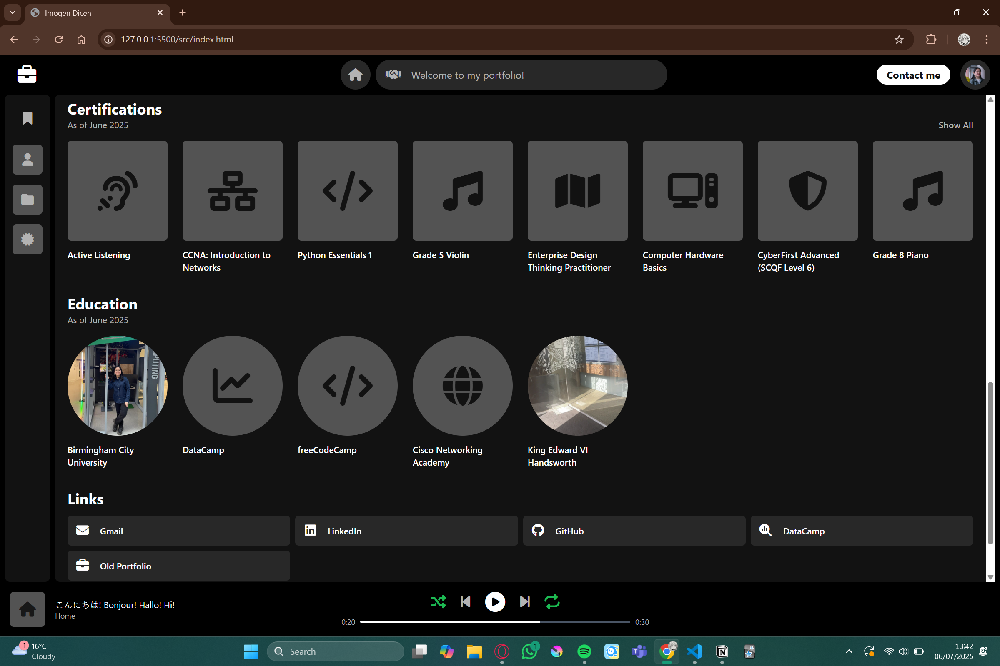
Task: Open the Chrome tab search dropdown arrow
Action: coord(13,13)
